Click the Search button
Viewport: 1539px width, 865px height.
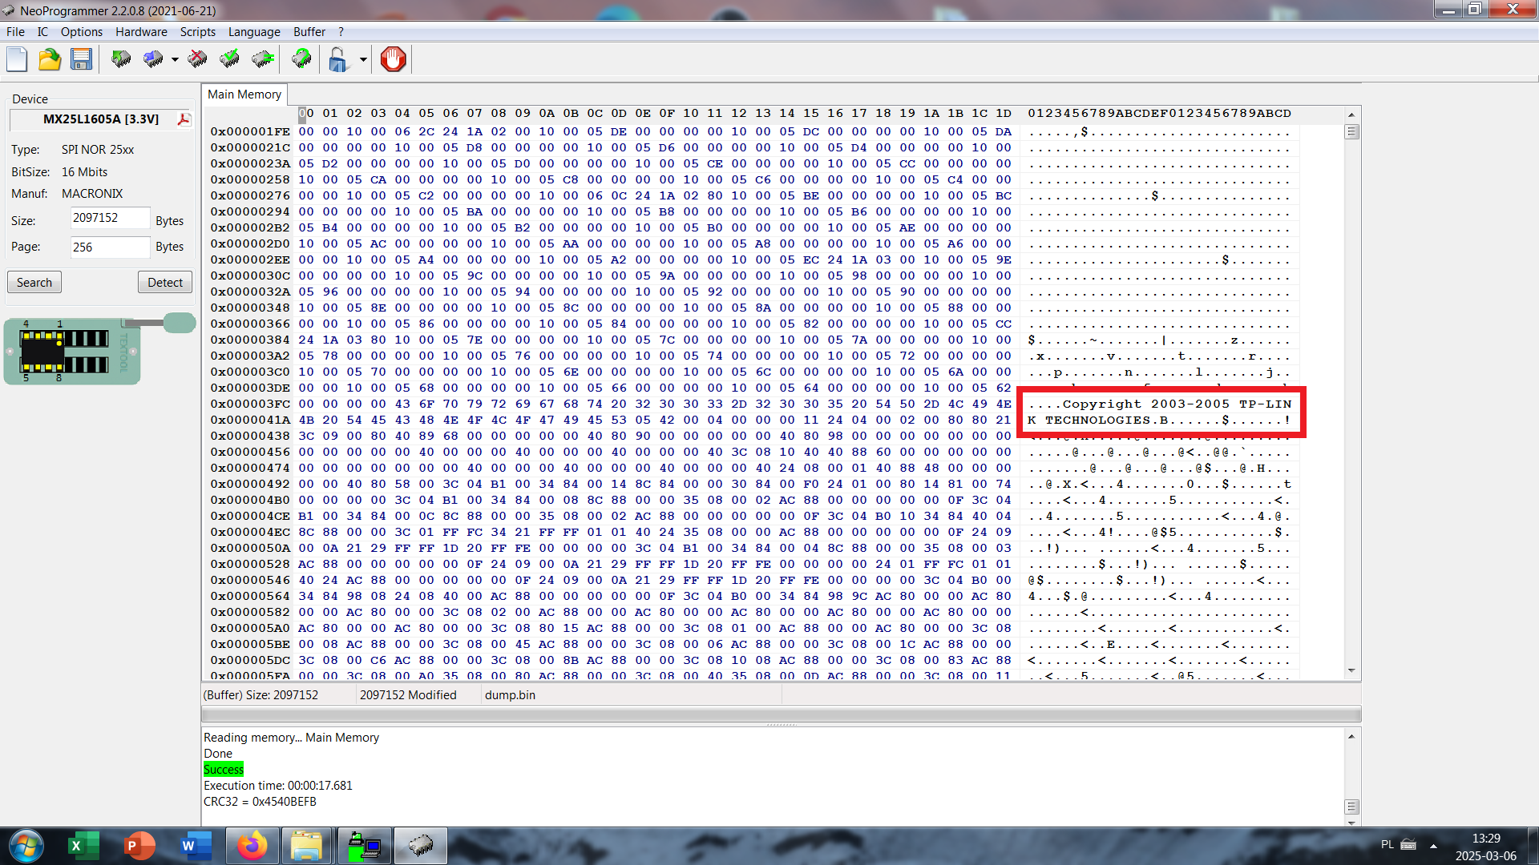click(34, 283)
